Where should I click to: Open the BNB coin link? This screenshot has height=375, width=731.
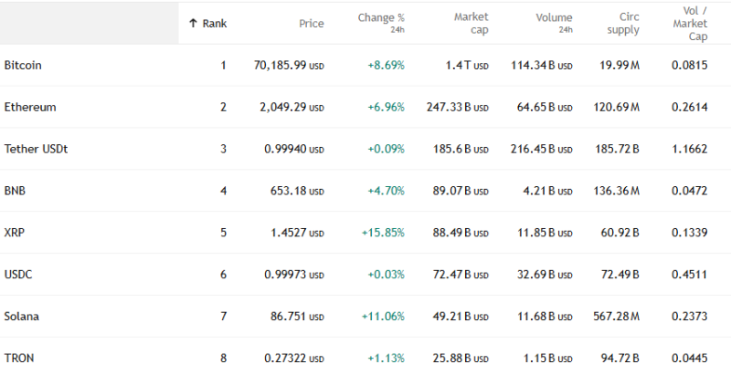[15, 191]
